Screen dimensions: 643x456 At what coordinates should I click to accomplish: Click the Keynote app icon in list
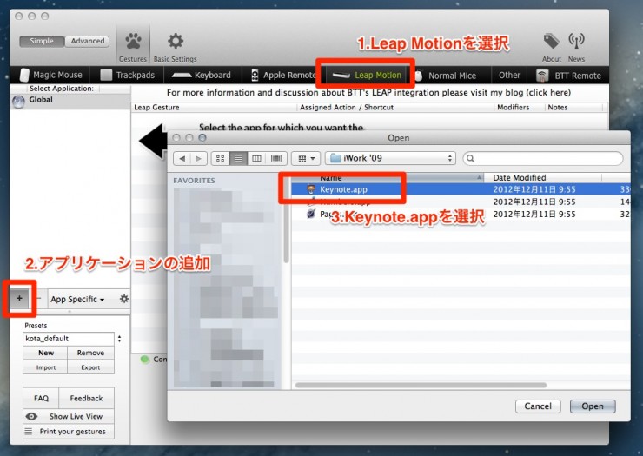coord(311,189)
